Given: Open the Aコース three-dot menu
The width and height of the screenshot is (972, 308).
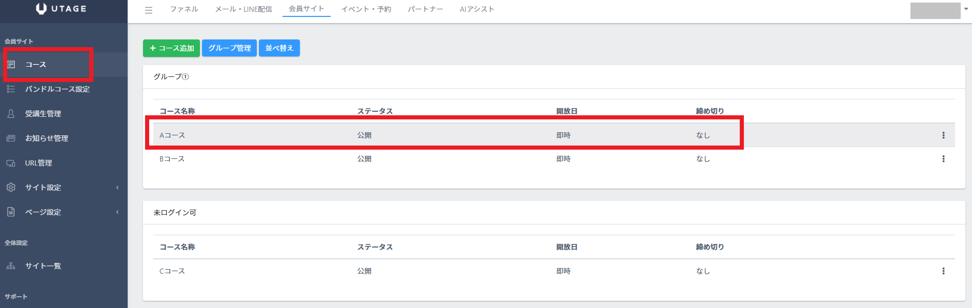Looking at the screenshot, I should coord(943,135).
